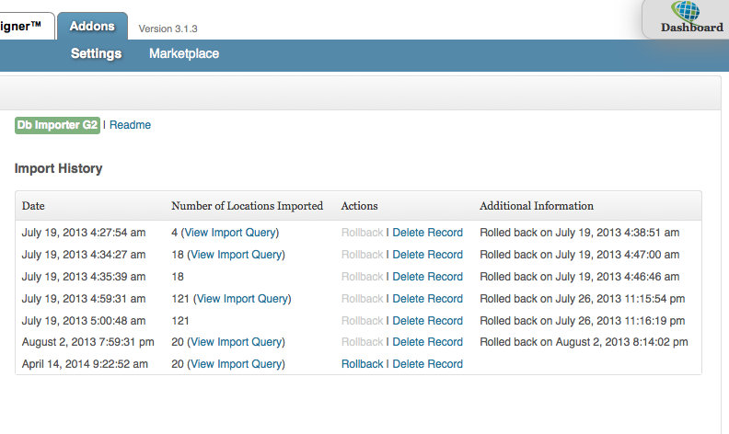Click the Number of Locations Imported header
This screenshot has width=729, height=434.
pos(247,206)
